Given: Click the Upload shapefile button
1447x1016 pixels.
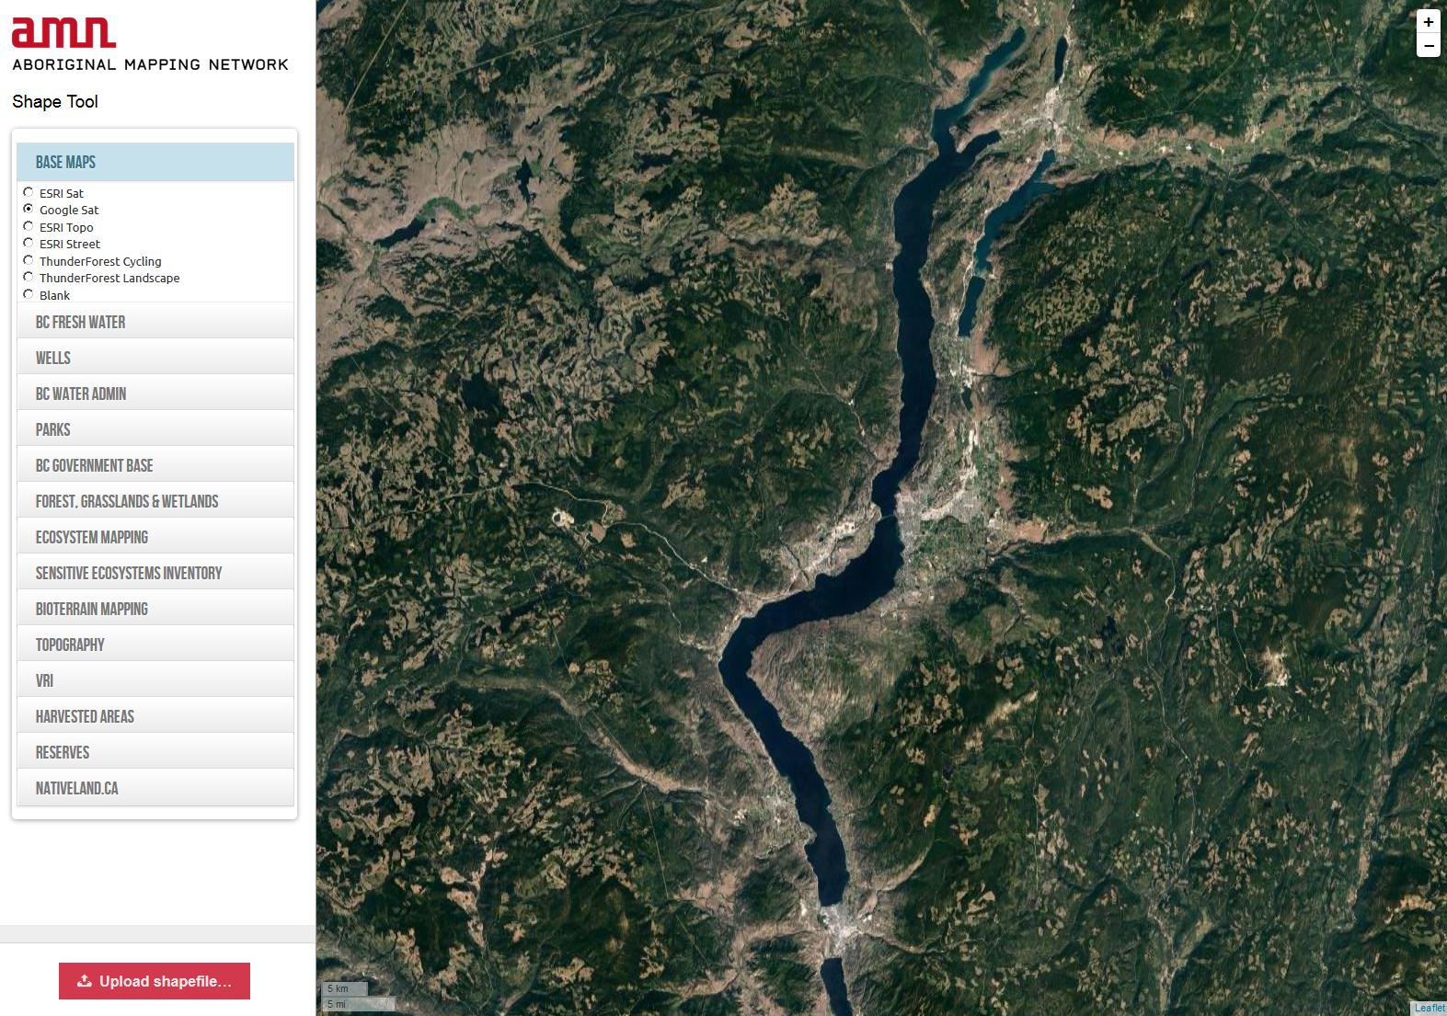Looking at the screenshot, I should [155, 981].
